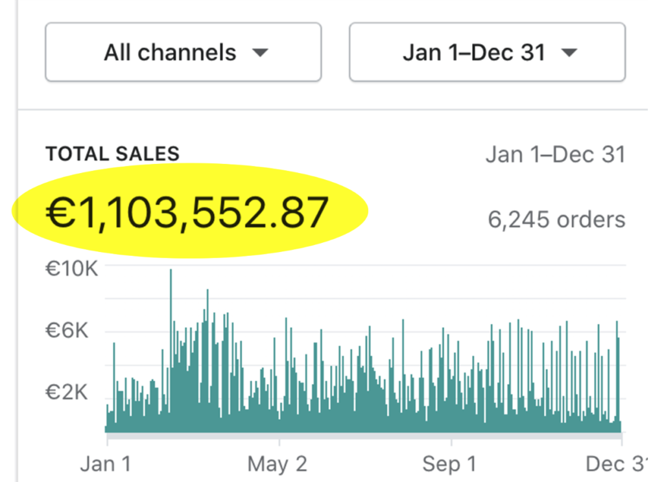Click the gray Jan 1–Dec 31 label beside Total Sales
This screenshot has width=664, height=482.
555,155
